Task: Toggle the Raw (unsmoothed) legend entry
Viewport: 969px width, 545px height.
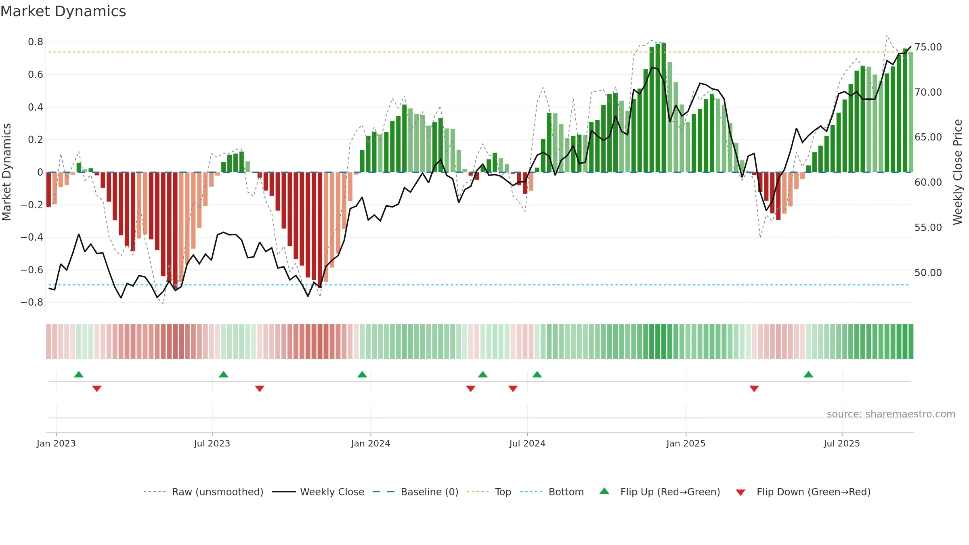Action: [203, 492]
